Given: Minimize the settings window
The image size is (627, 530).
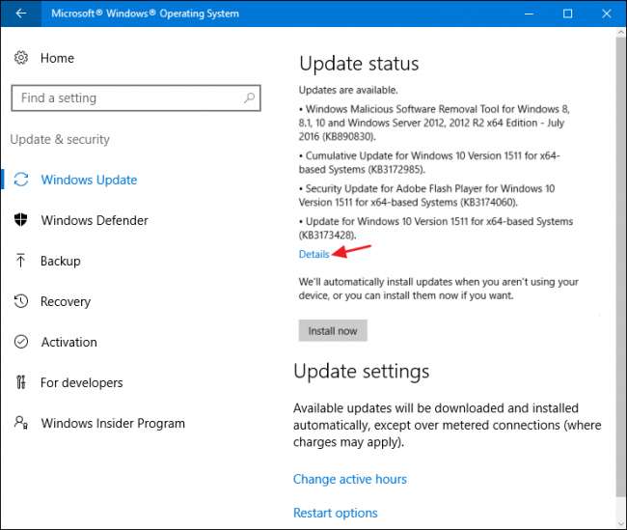Looking at the screenshot, I should point(529,14).
